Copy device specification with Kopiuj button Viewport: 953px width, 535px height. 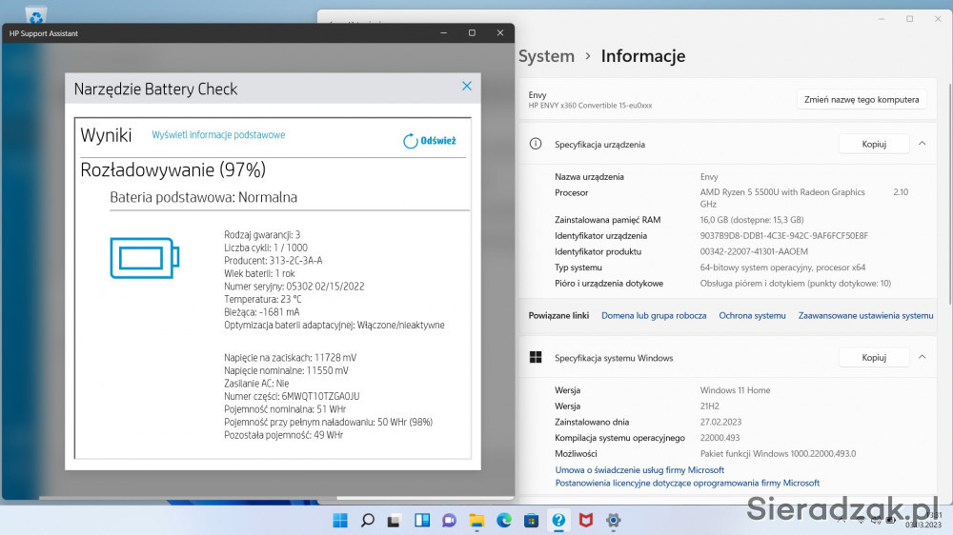point(873,144)
